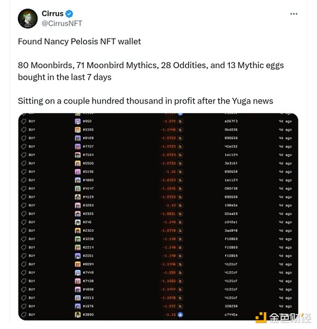Click the 4d ago timestamp on row #1876

click(x=285, y=306)
